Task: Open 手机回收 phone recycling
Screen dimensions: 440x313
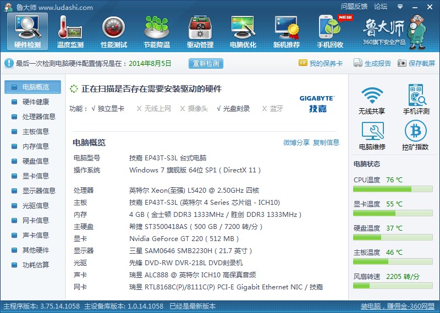Action: point(330,32)
